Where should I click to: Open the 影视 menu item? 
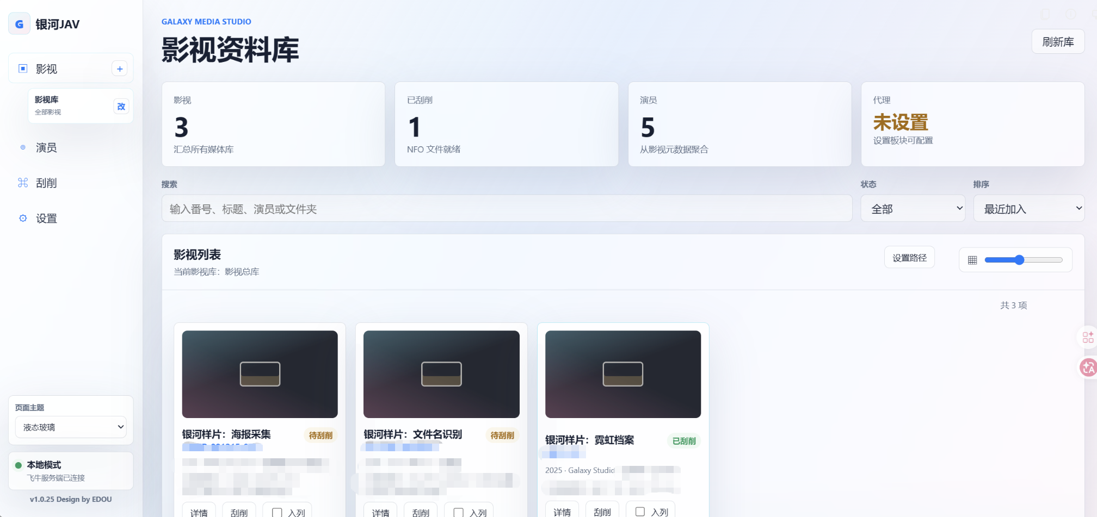(71, 68)
